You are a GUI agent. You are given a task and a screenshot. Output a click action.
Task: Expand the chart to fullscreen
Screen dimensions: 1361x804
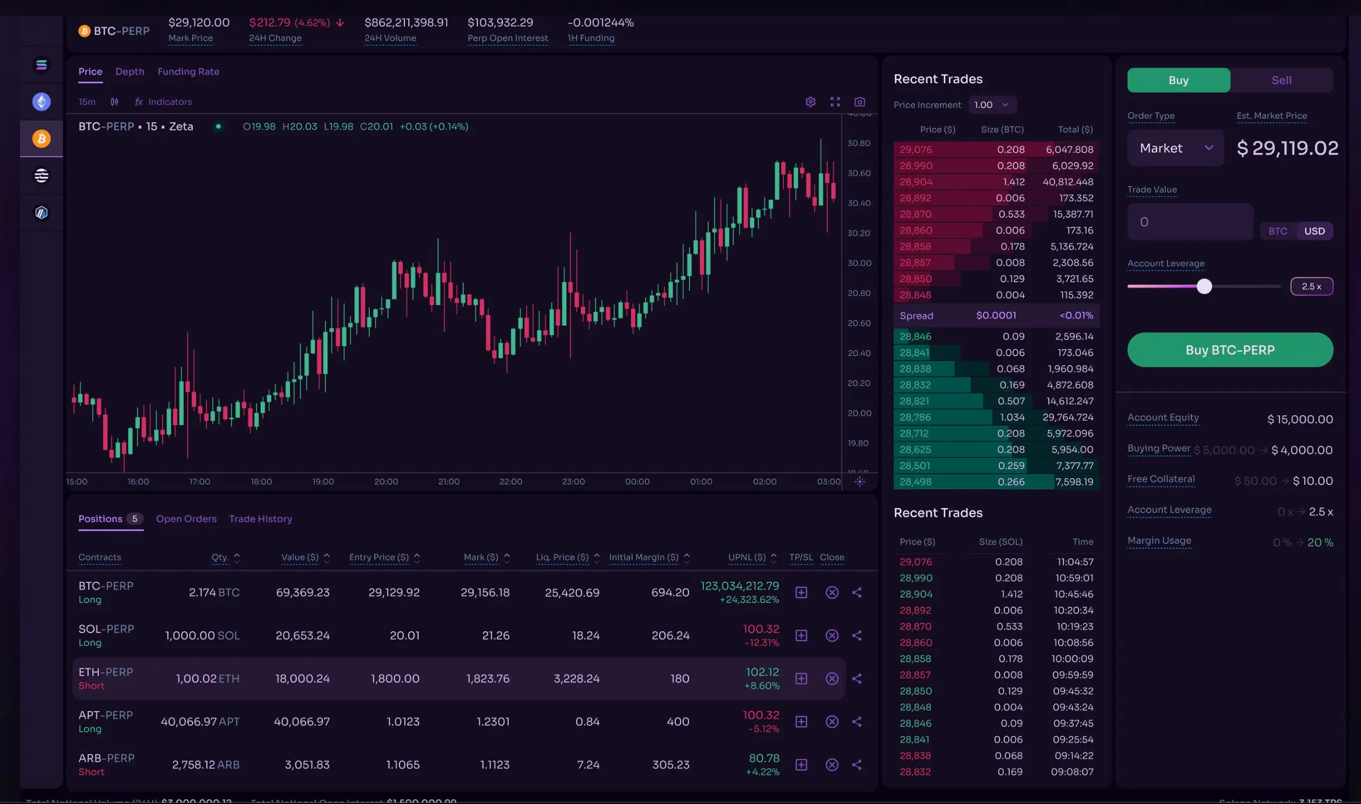(835, 101)
